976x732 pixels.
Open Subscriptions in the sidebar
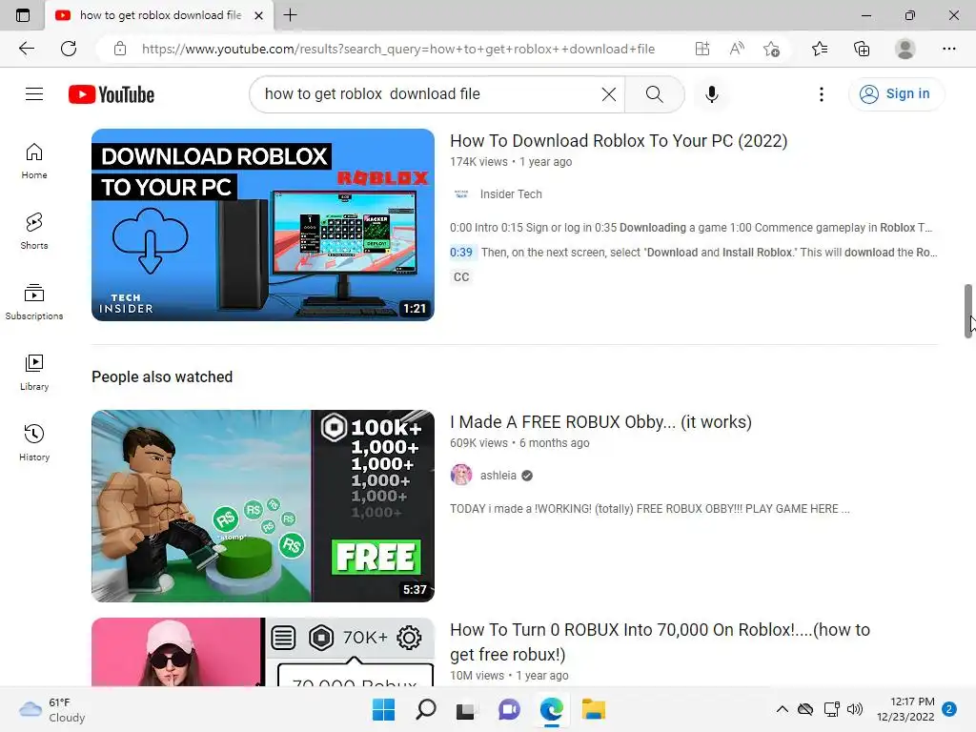tap(34, 302)
